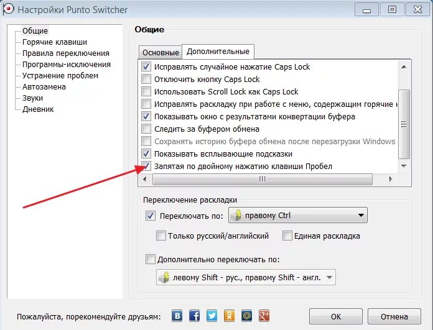The image size is (433, 330).
Task: Click options list scroll up arrow
Action: 404,67
